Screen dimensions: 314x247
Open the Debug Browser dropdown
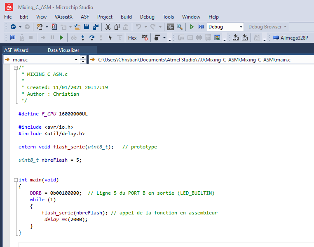[x=267, y=27]
